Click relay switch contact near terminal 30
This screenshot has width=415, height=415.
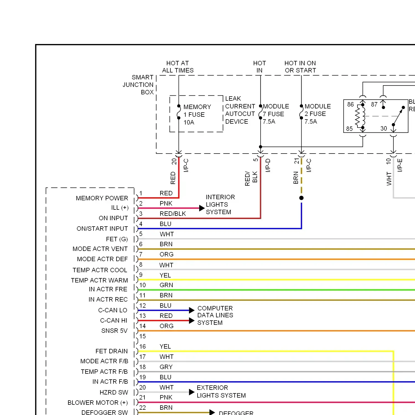[x=398, y=116]
